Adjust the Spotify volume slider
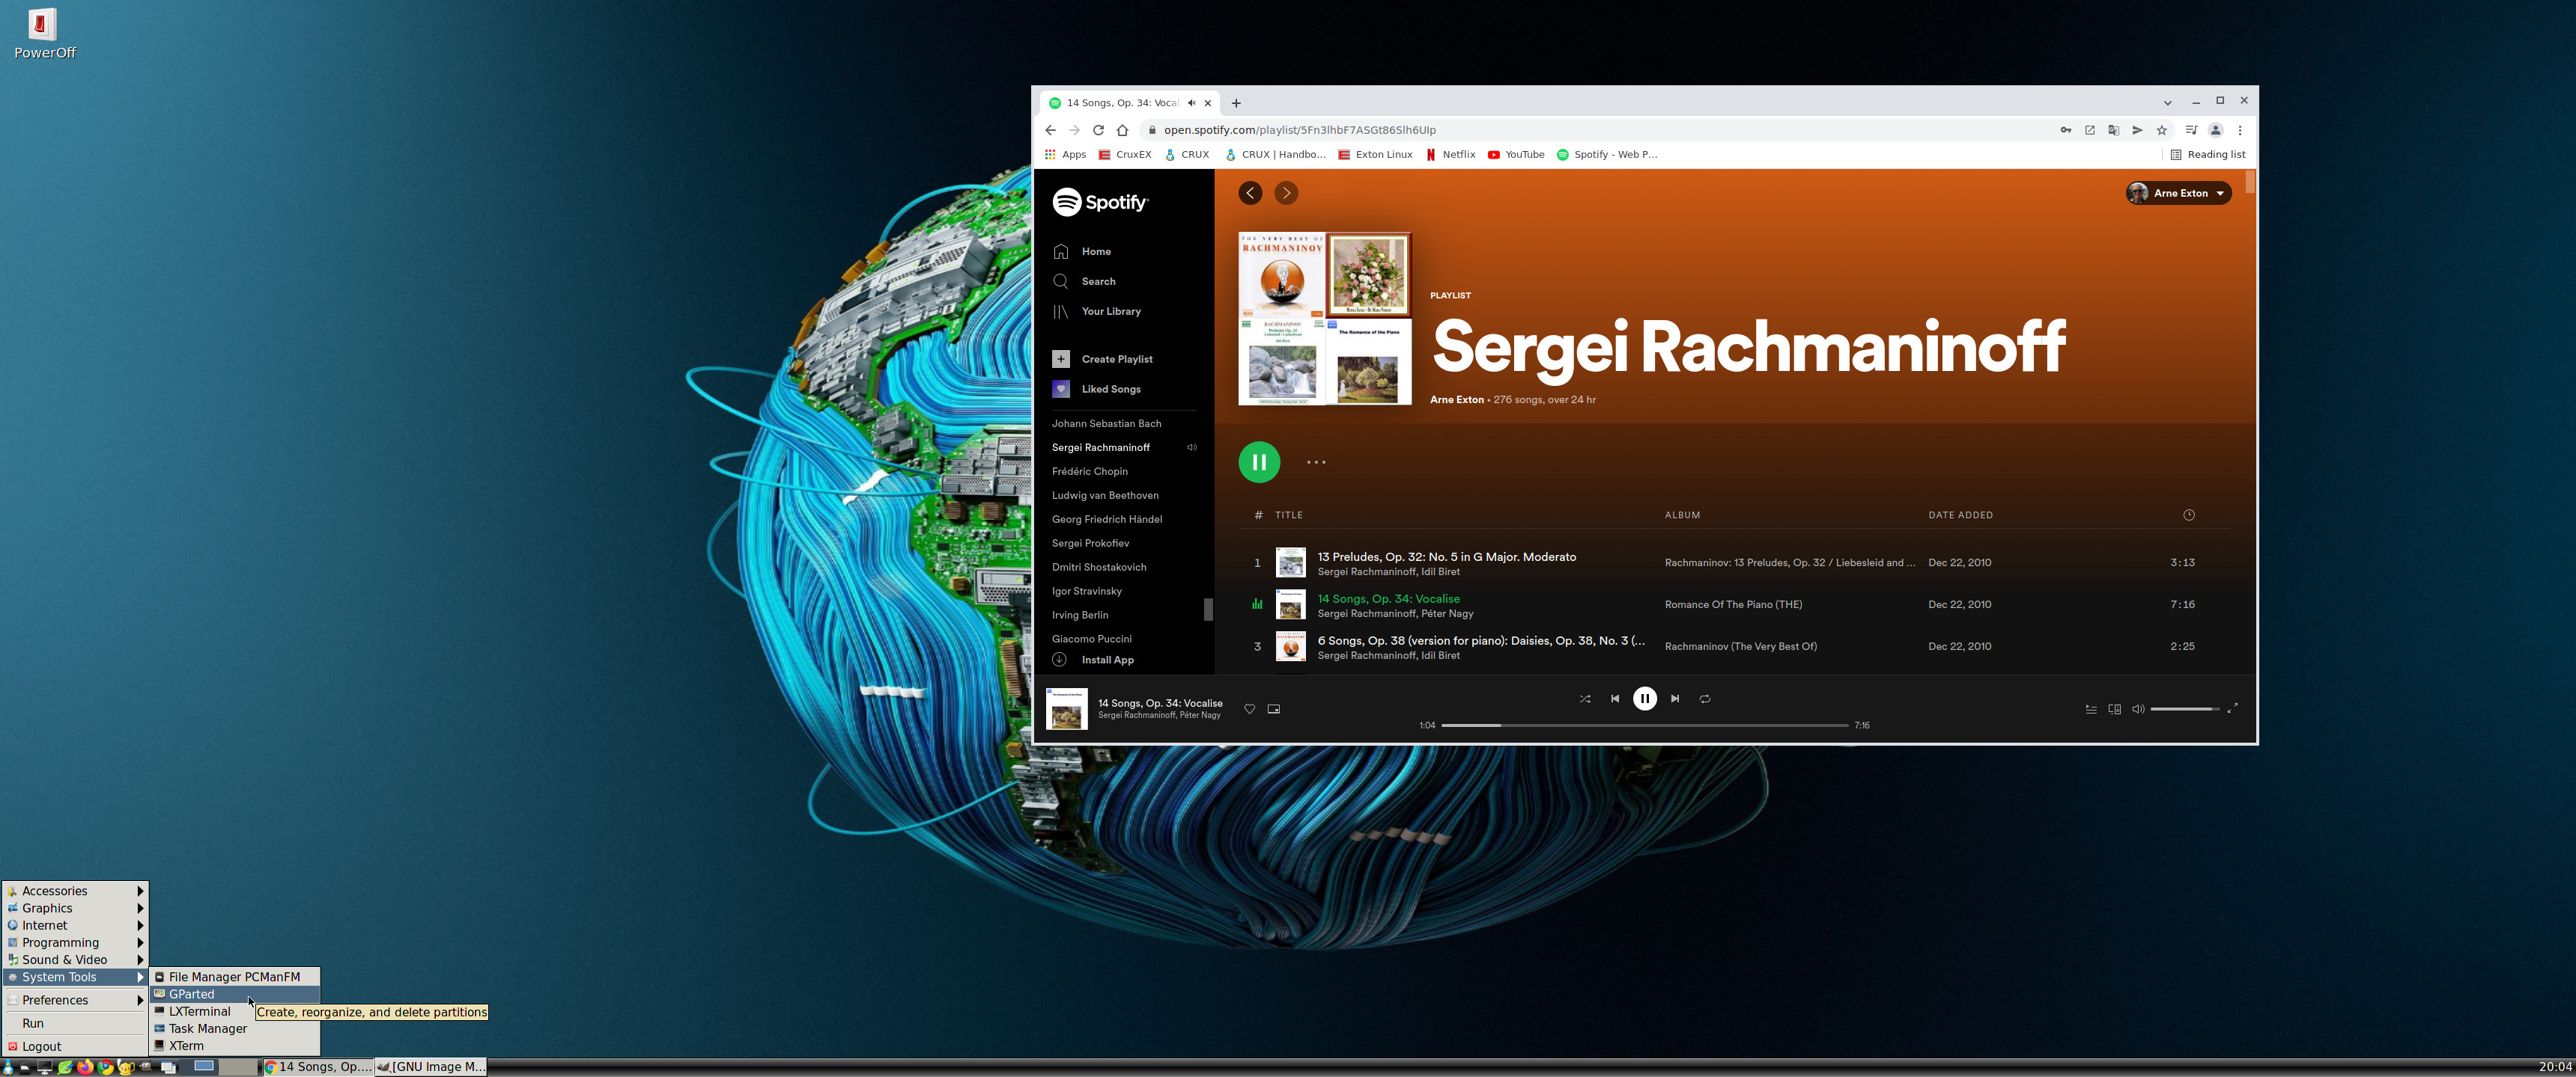The height and width of the screenshot is (1077, 2576). 2185,709
